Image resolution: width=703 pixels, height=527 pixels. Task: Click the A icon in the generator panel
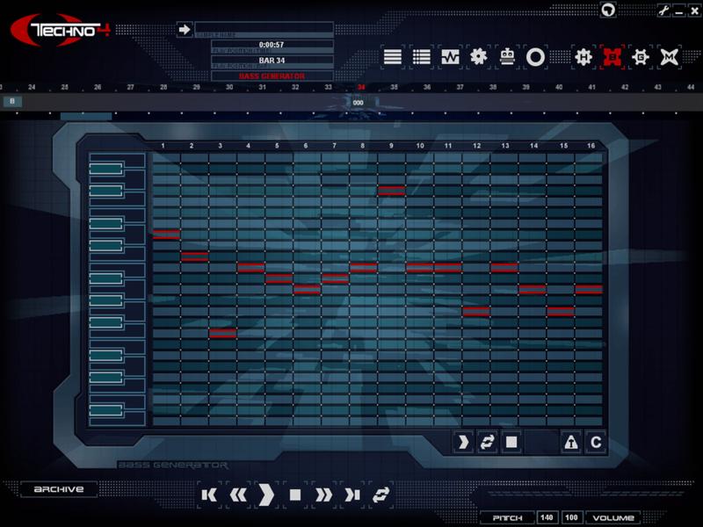(570, 443)
